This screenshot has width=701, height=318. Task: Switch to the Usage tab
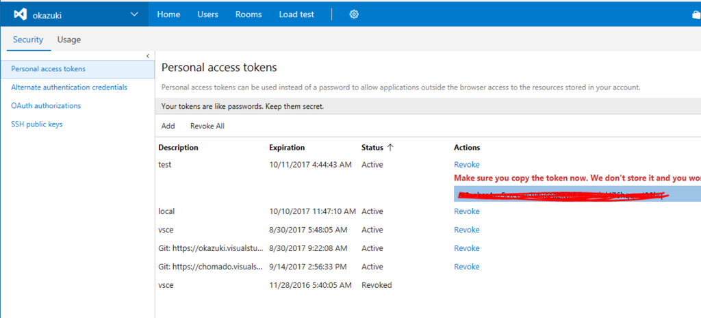pos(69,40)
